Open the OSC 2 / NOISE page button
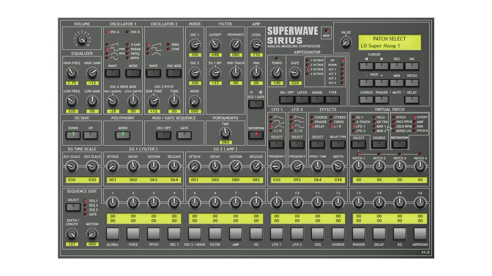 (195, 234)
